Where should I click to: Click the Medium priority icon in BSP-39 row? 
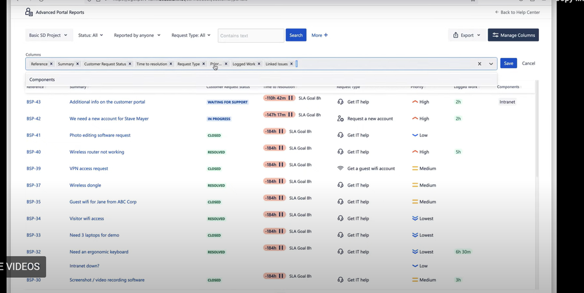[415, 168]
